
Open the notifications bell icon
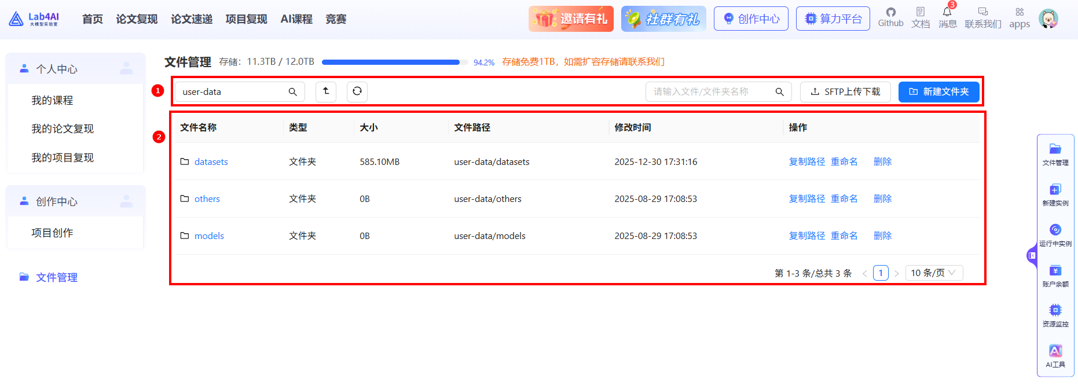tap(947, 13)
